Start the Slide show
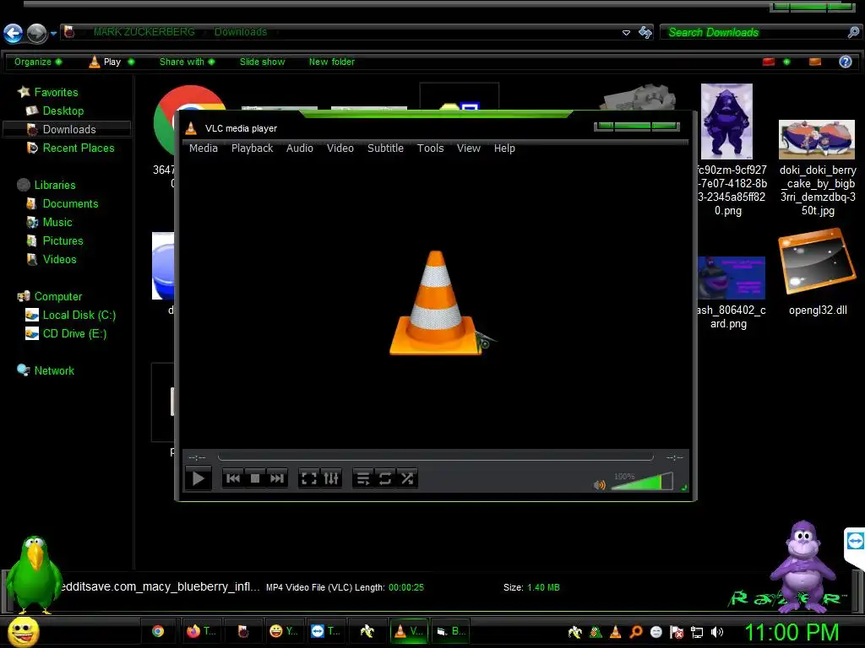 (262, 62)
